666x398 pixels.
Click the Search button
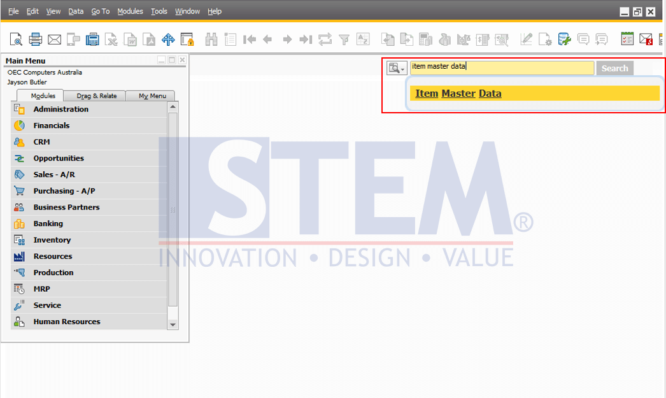pyautogui.click(x=614, y=68)
